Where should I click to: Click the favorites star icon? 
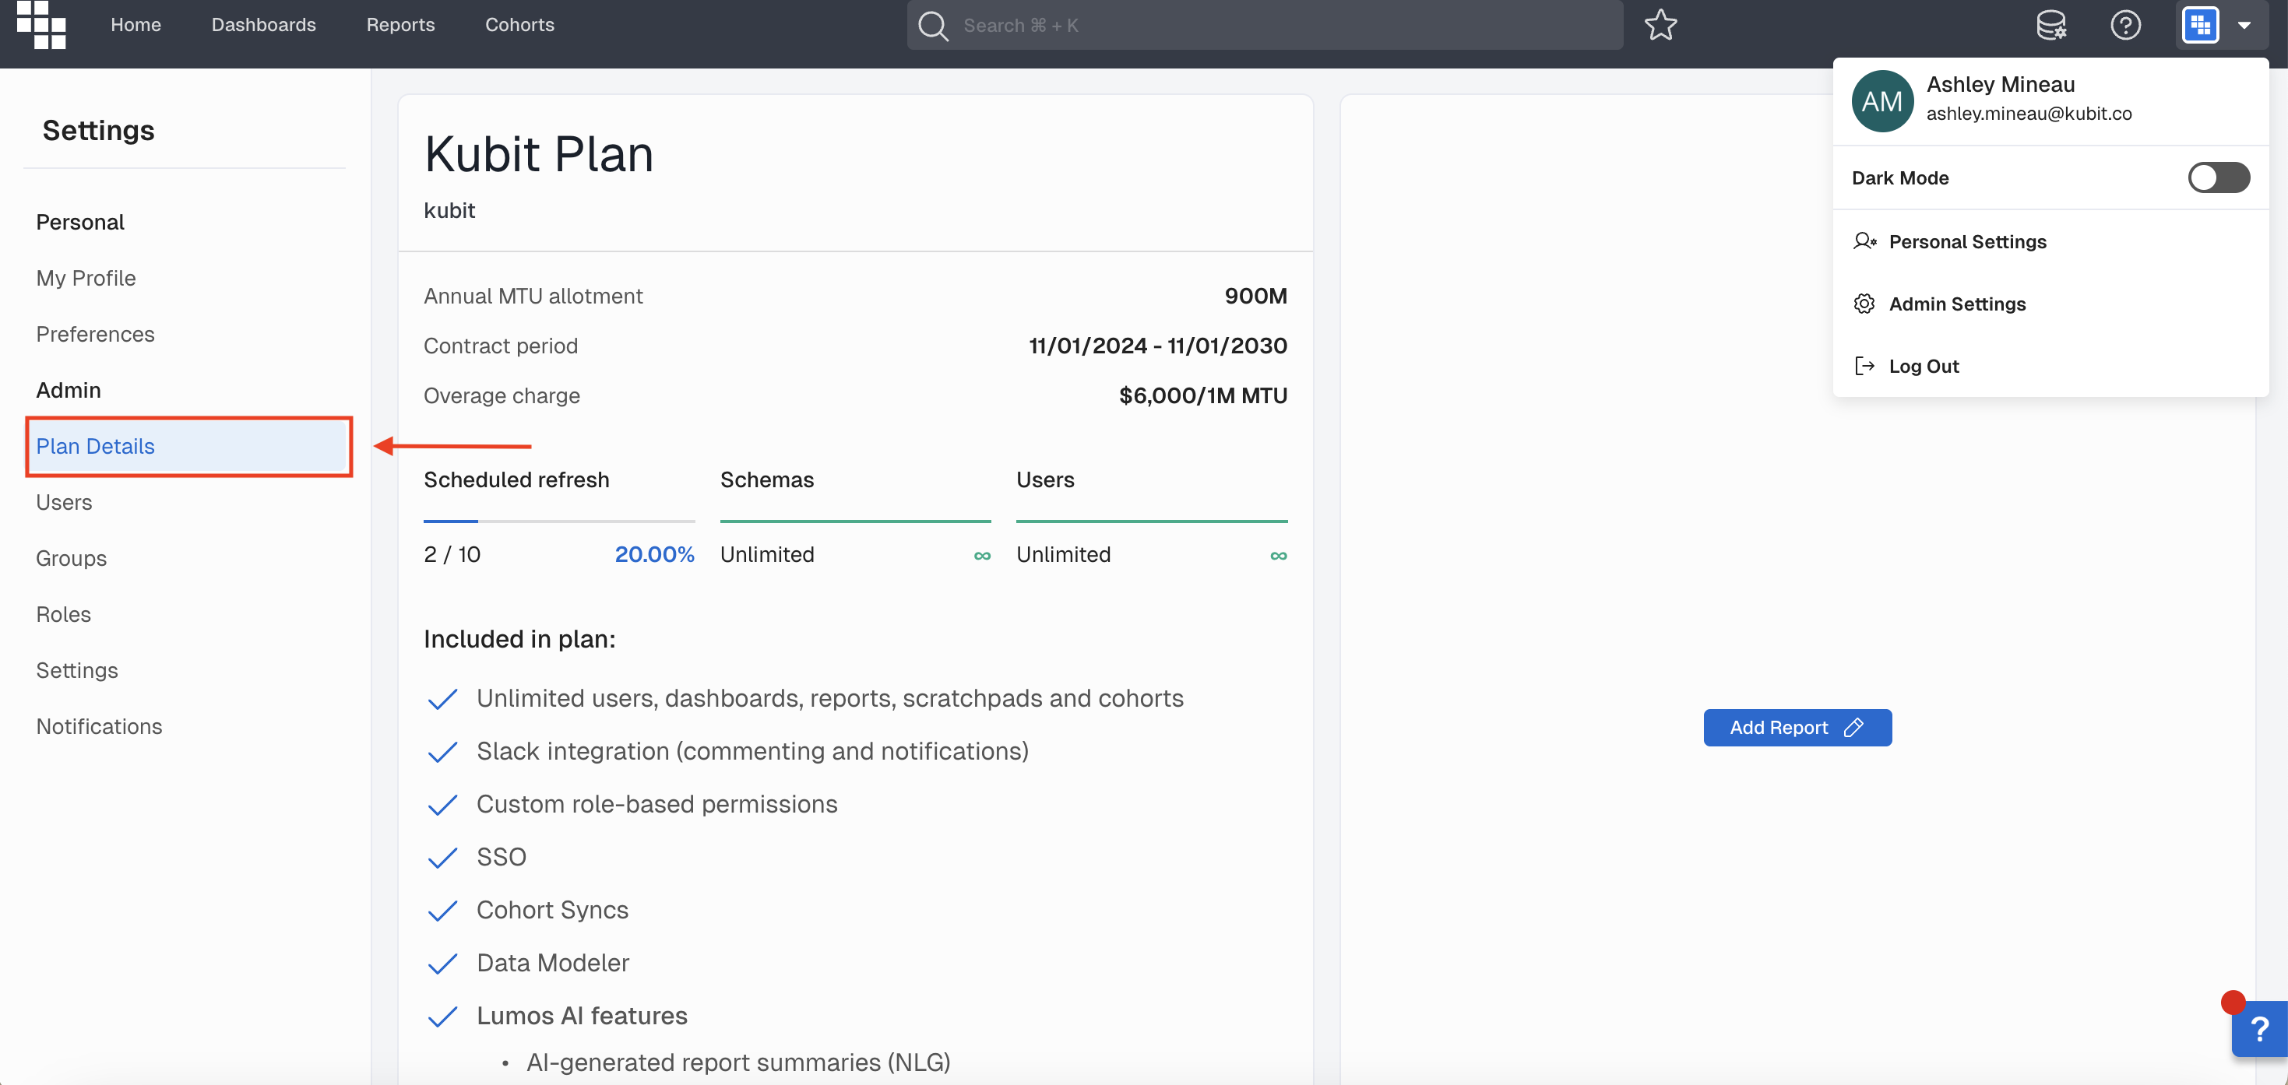click(x=1660, y=25)
